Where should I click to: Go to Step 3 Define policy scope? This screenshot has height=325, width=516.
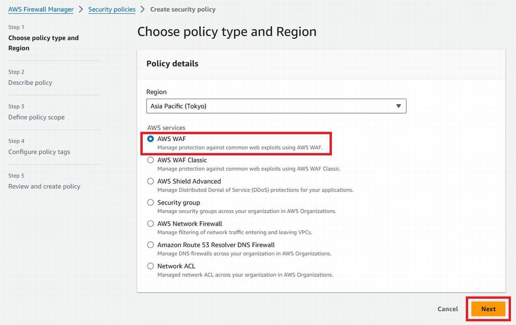(37, 117)
